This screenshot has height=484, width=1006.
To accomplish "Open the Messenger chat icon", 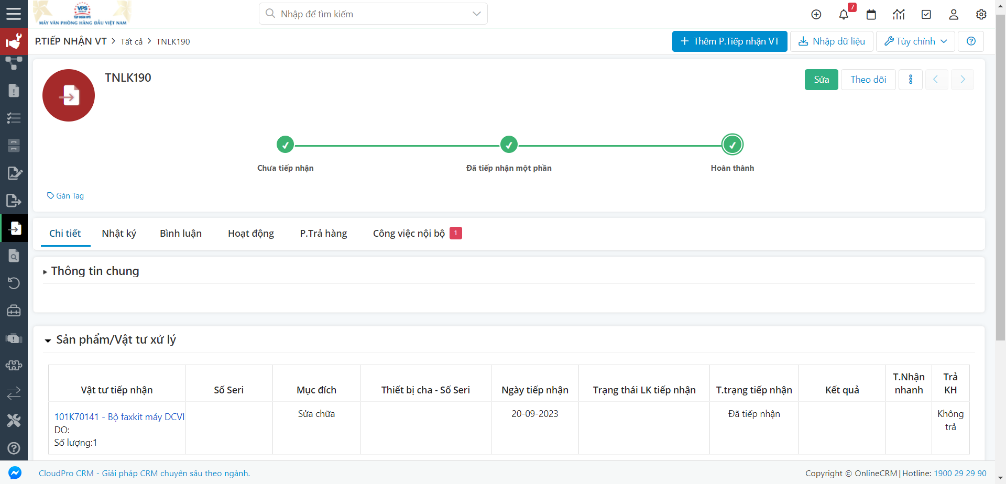I will point(15,473).
